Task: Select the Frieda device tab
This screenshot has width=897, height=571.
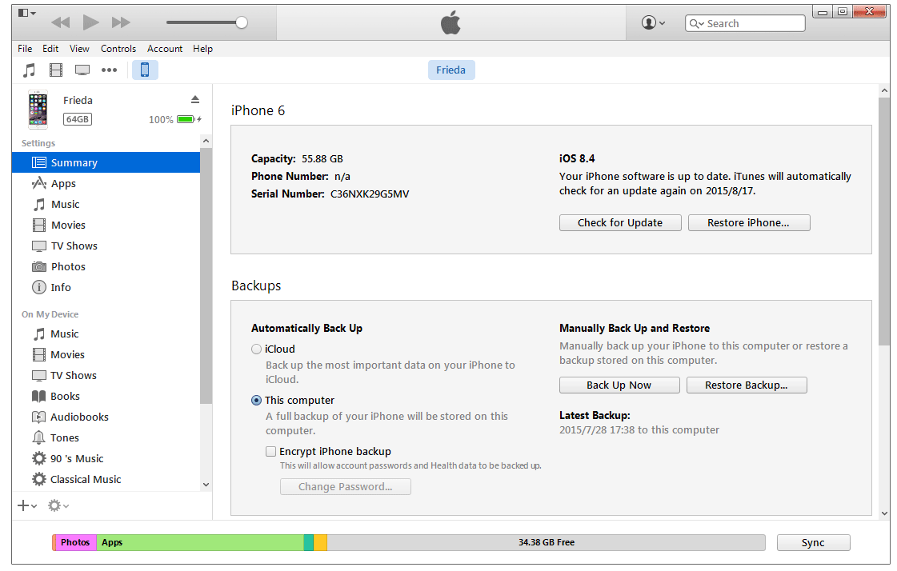Action: (451, 70)
